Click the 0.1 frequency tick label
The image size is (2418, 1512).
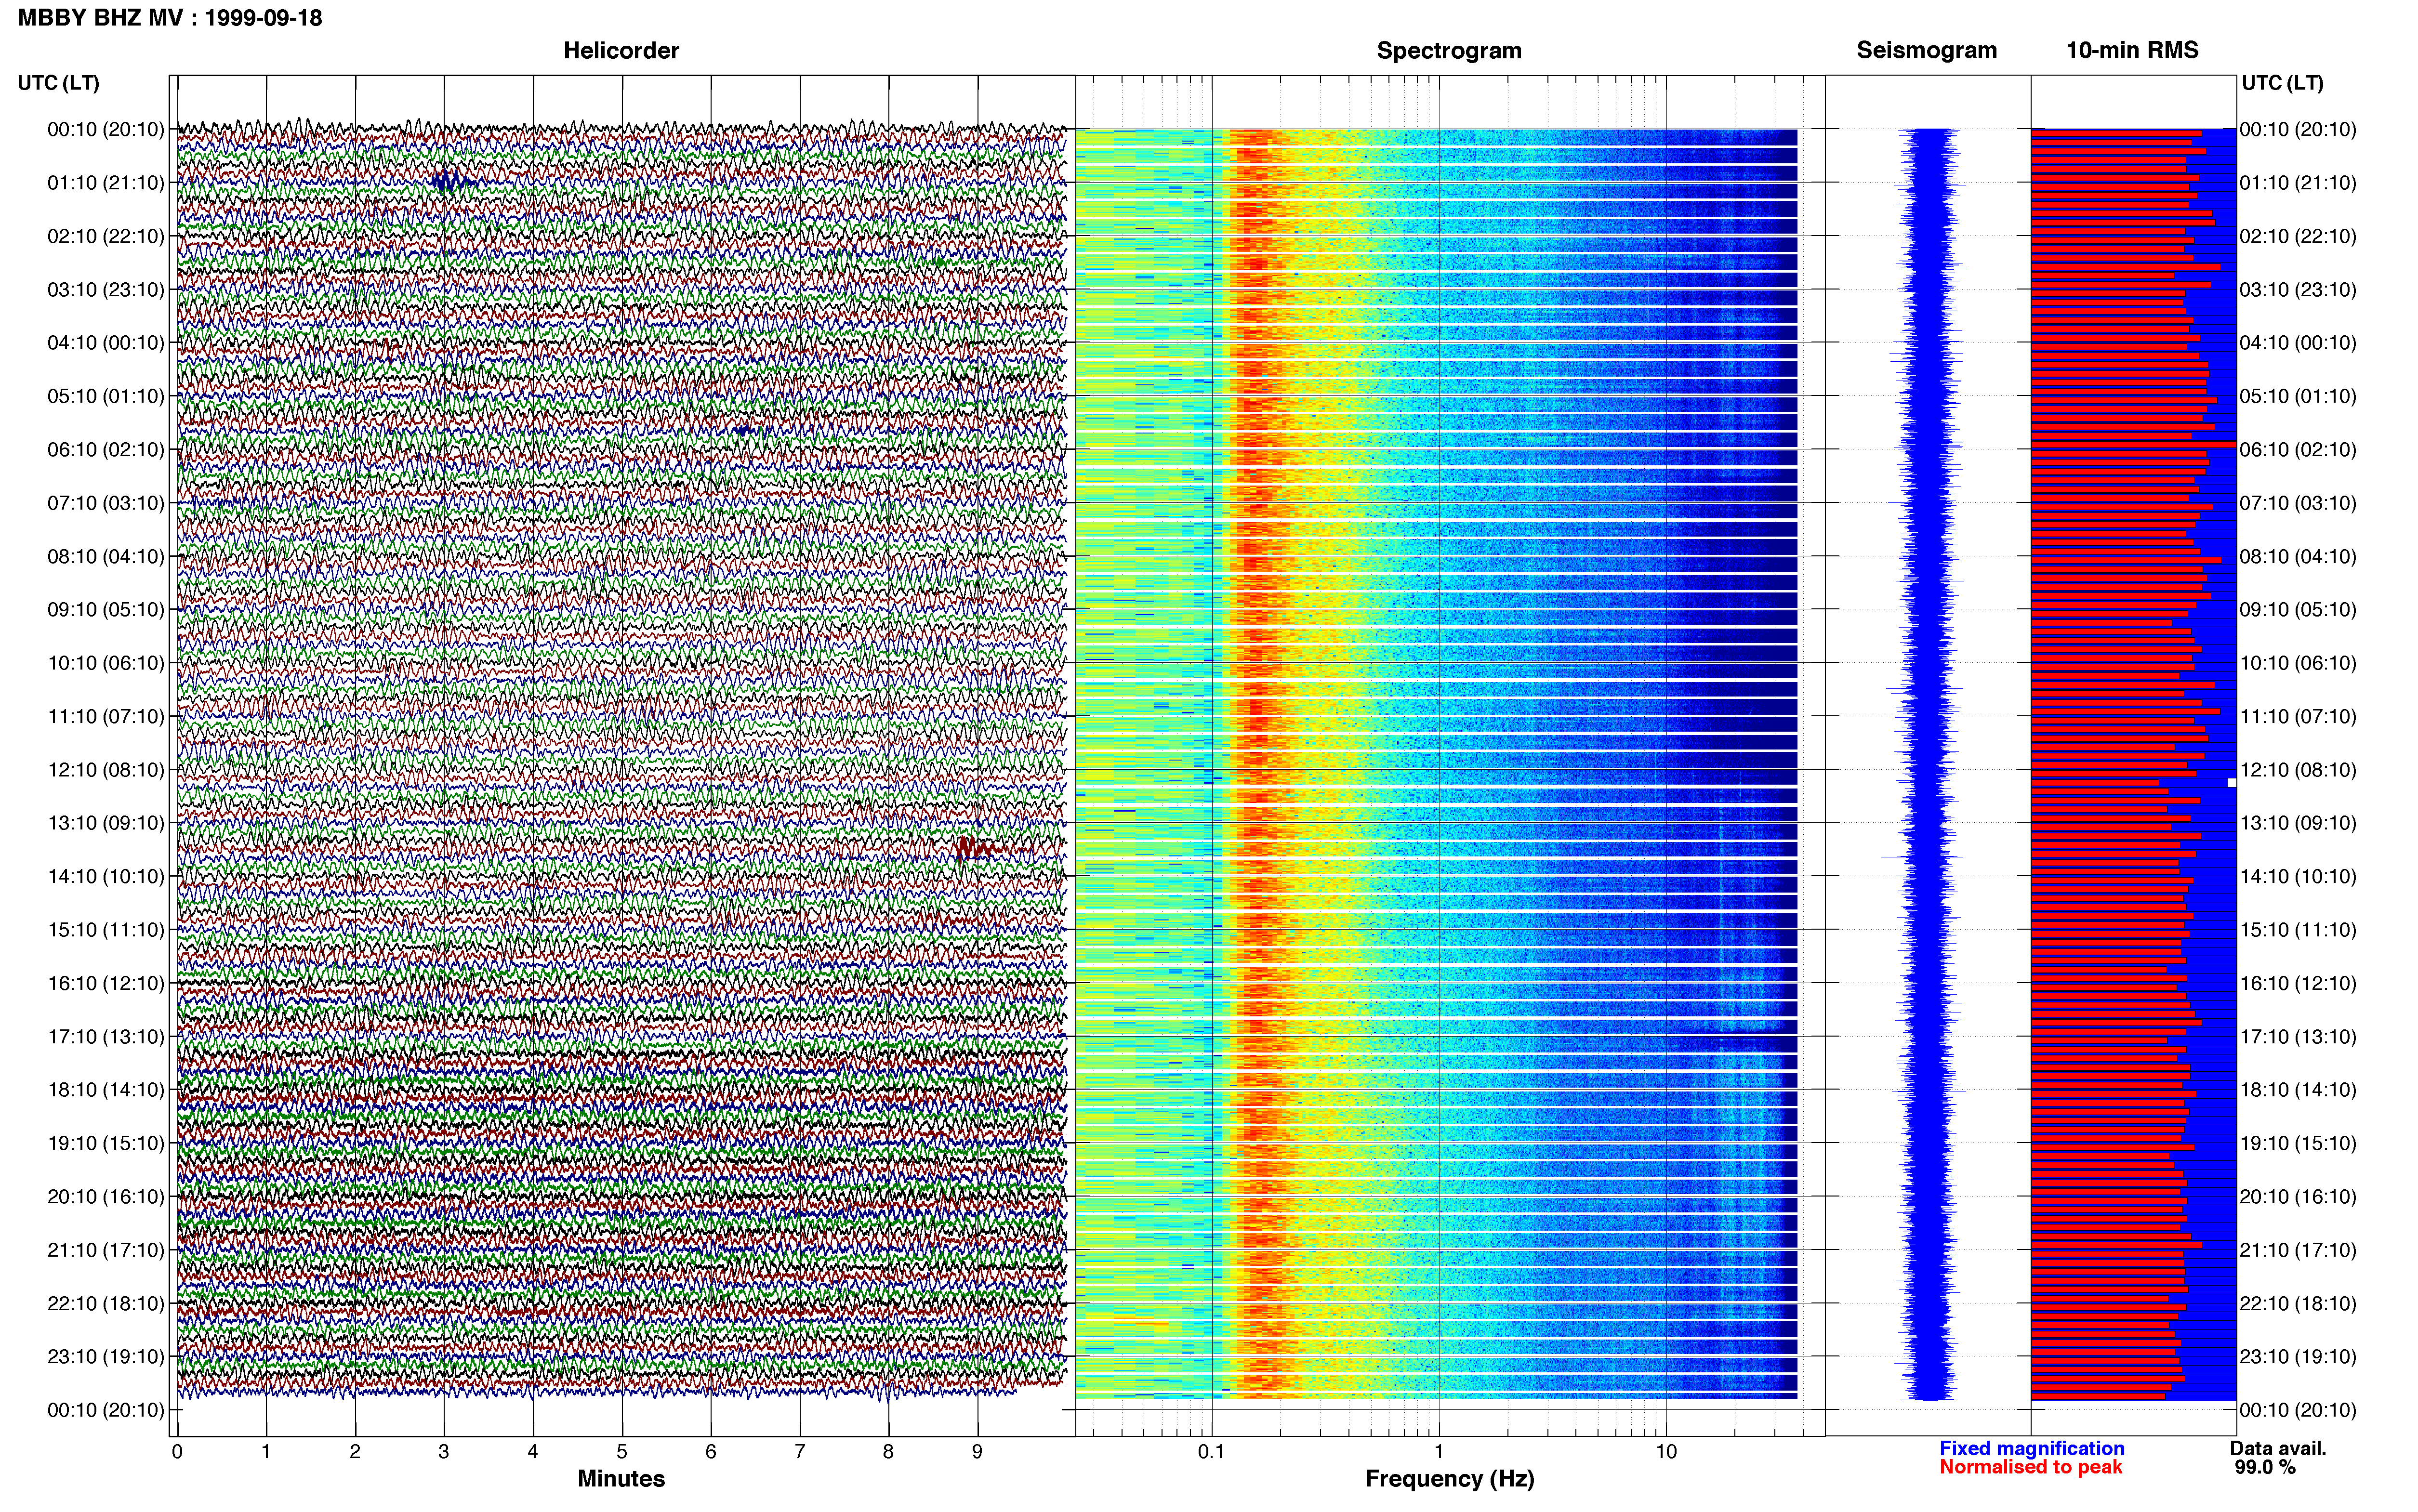[1211, 1452]
